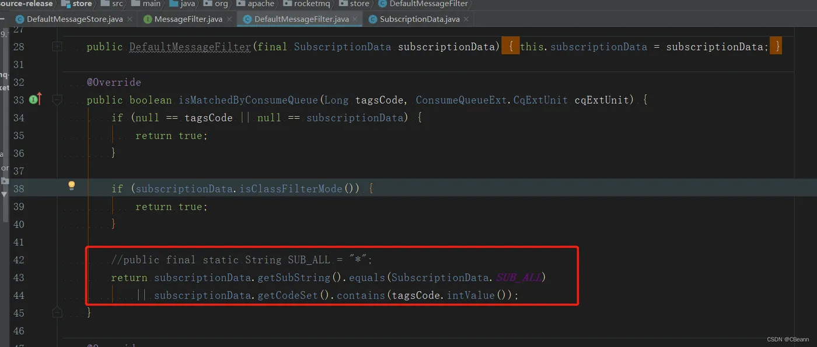Click the CqExtUnit type on line 33
Viewport: 817px width, 347px height.
[x=540, y=100]
